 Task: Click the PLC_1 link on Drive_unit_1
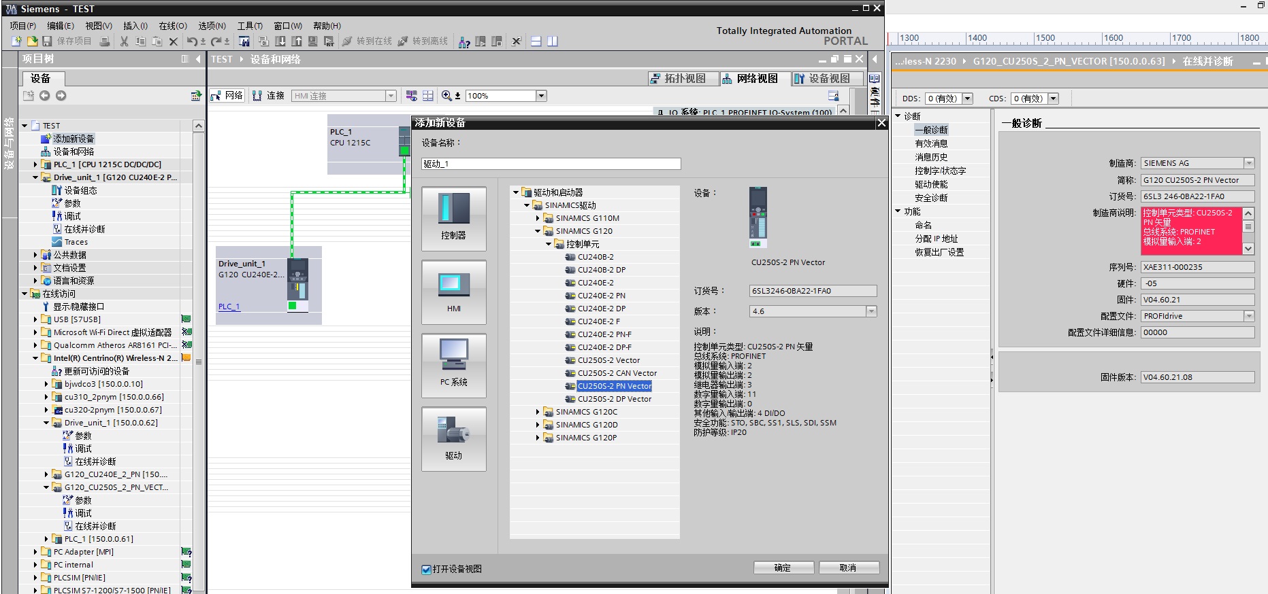(x=229, y=307)
